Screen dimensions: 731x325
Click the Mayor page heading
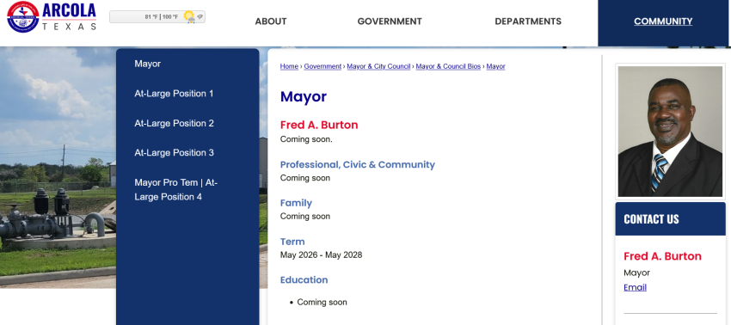coord(304,97)
